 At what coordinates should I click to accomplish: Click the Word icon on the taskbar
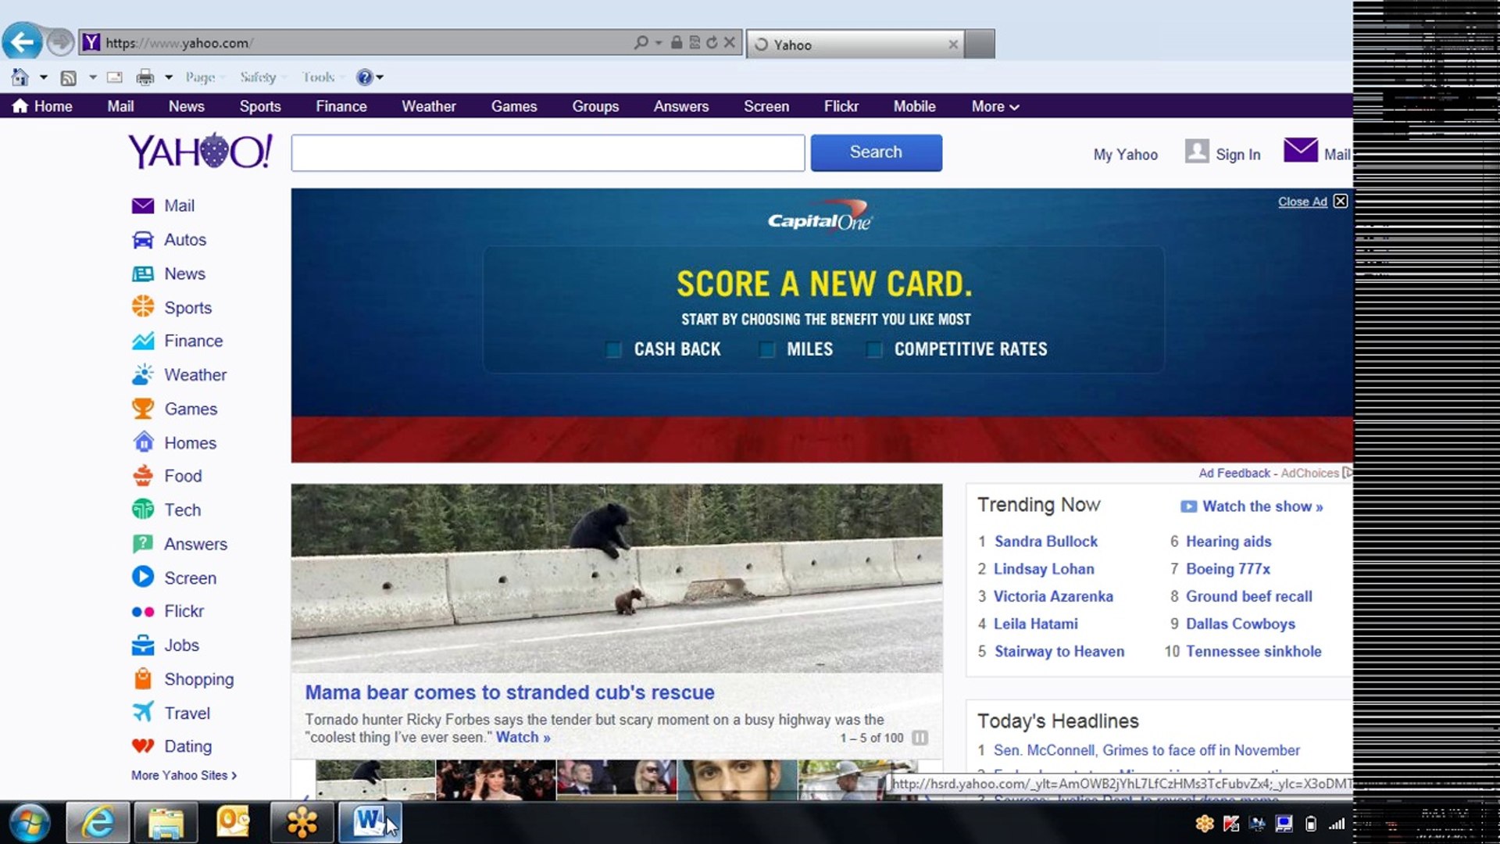[370, 822]
